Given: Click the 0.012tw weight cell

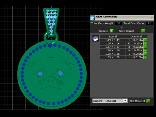Looking at the screenshot, I should (x=138, y=40).
